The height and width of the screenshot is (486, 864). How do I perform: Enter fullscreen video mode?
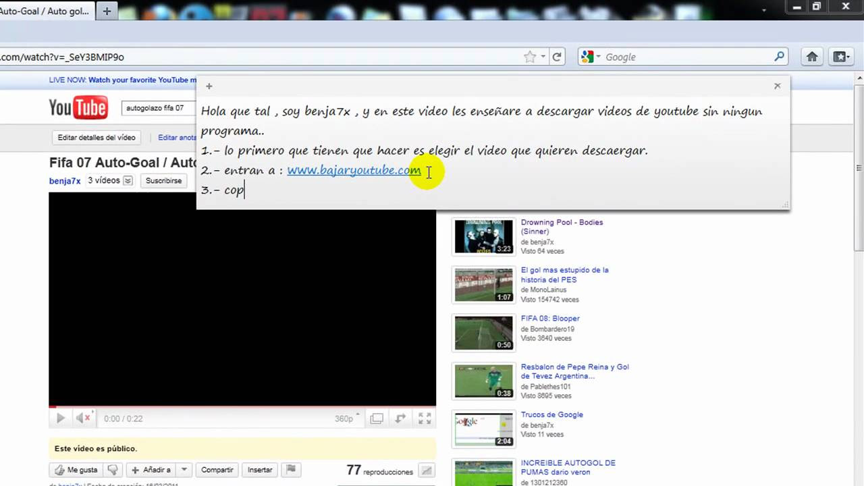(425, 418)
